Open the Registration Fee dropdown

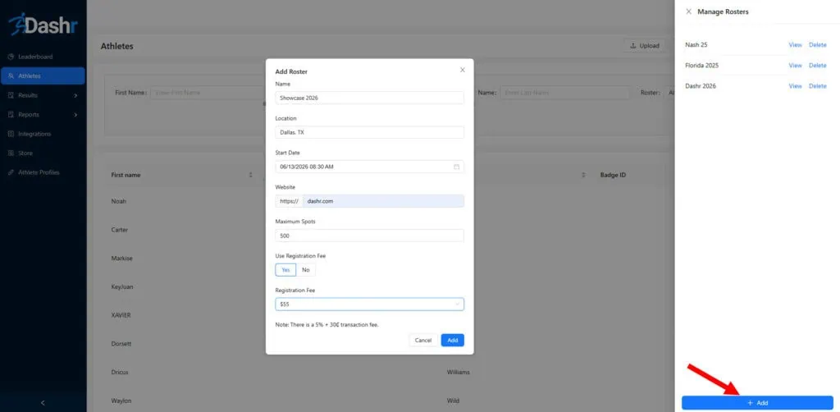[x=369, y=304]
